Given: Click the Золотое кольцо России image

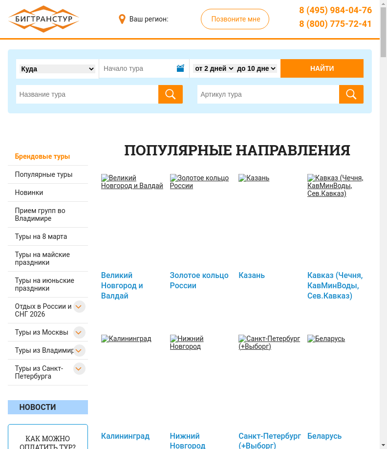Looking at the screenshot, I should 199,182.
